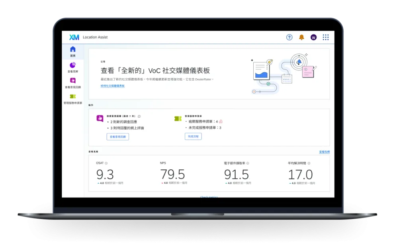The width and height of the screenshot is (395, 252).
Task: Click the green ticket icon in 動作 section
Action: [177, 118]
